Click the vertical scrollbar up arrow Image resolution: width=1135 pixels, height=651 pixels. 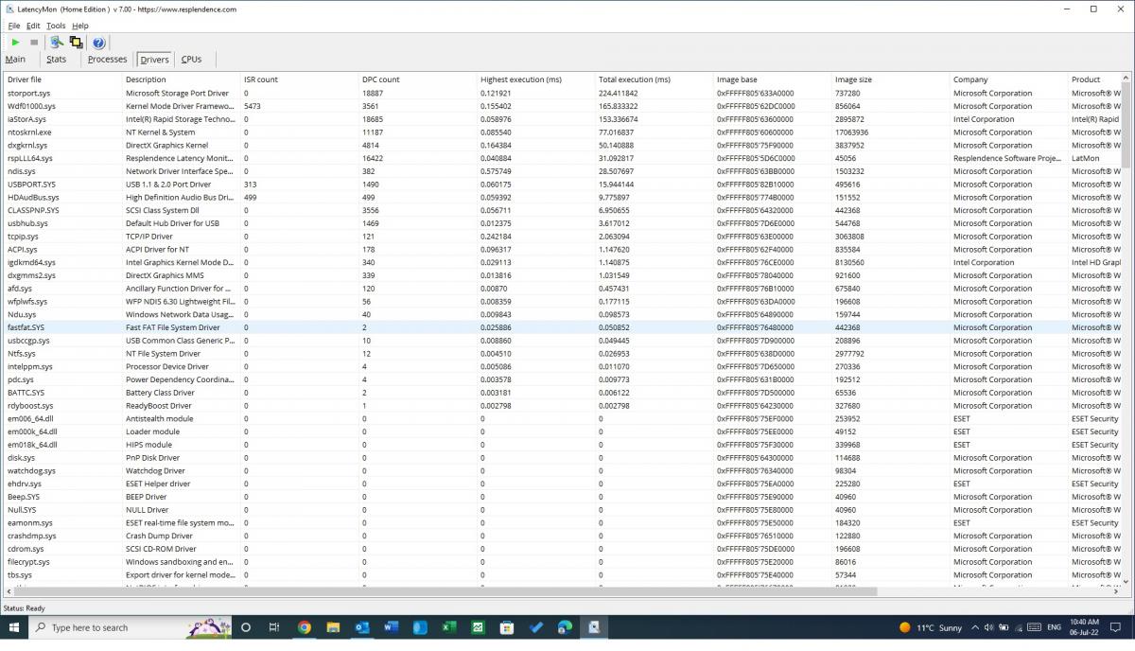pos(1126,79)
